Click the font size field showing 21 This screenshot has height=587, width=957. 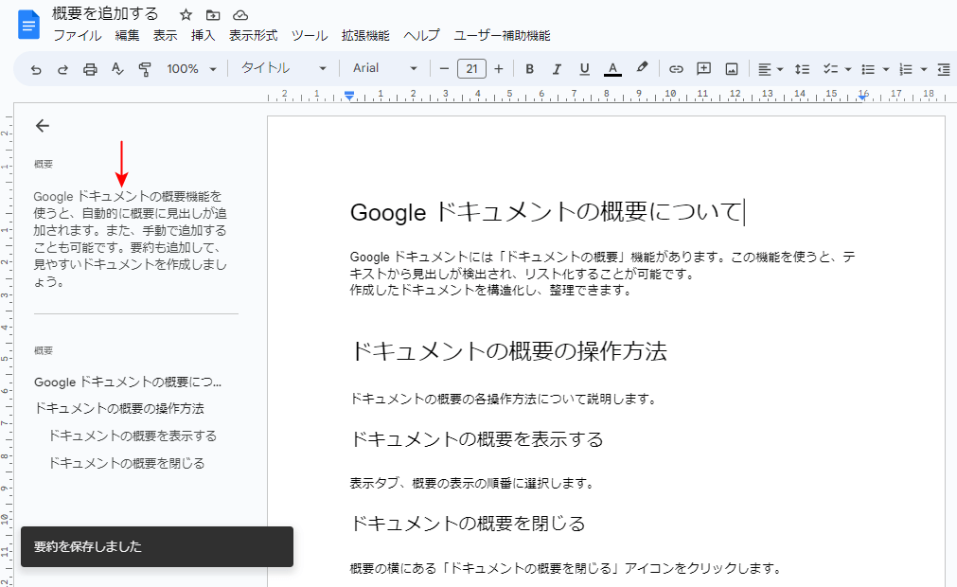(471, 69)
